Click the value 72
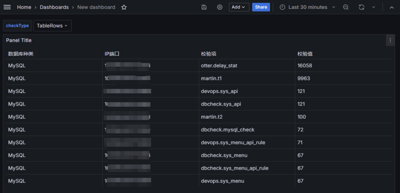The width and height of the screenshot is (400, 193). 300,130
